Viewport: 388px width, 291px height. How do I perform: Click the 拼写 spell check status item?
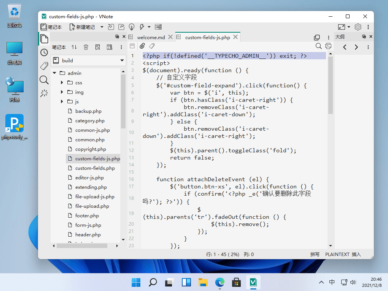click(315, 255)
